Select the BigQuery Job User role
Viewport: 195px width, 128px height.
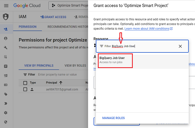tap(142, 61)
